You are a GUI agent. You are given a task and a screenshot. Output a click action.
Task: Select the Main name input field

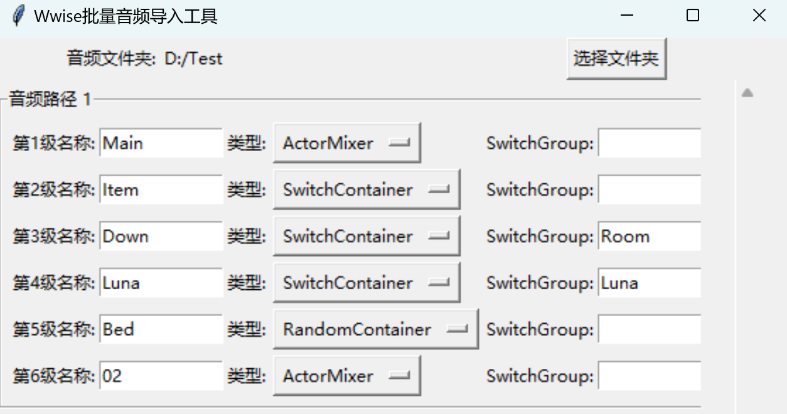pyautogui.click(x=160, y=142)
